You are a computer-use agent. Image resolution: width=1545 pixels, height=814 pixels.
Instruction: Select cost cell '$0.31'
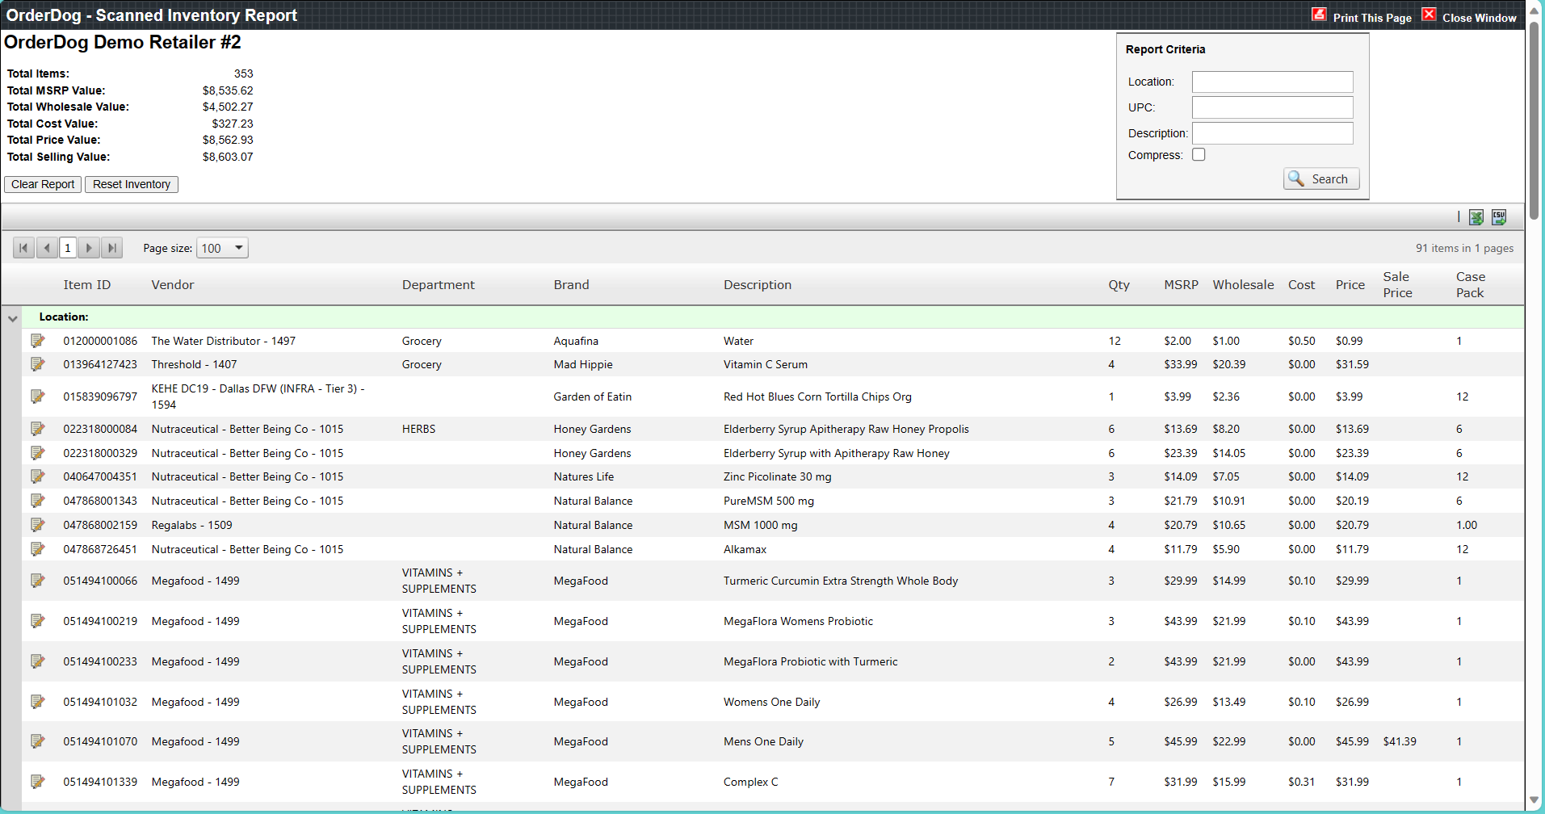(1301, 782)
